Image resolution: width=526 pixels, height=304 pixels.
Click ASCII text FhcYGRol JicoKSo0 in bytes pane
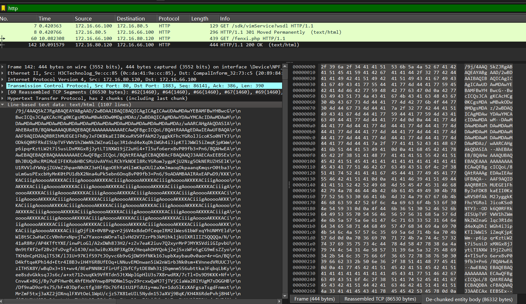click(488, 203)
